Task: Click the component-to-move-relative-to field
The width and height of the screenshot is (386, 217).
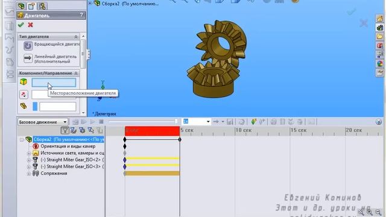Action: (x=58, y=107)
